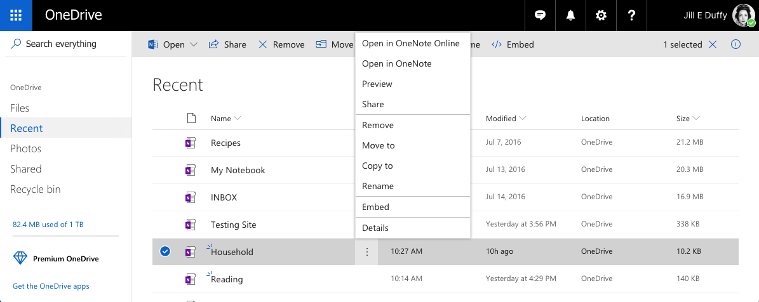
Task: Open the Reading notebook name
Action: point(227,279)
